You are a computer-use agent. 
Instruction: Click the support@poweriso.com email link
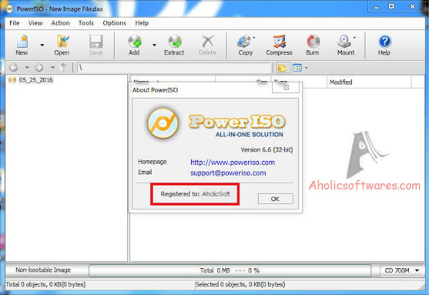(x=228, y=173)
